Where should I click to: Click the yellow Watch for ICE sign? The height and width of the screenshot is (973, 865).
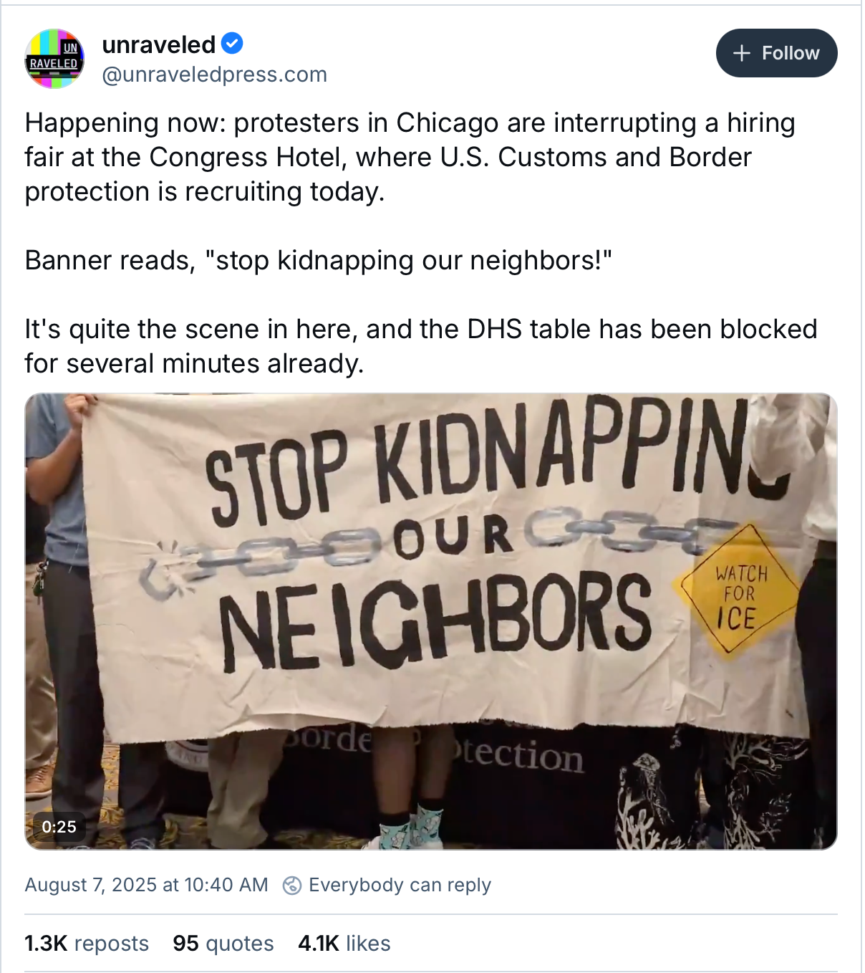coord(739,589)
